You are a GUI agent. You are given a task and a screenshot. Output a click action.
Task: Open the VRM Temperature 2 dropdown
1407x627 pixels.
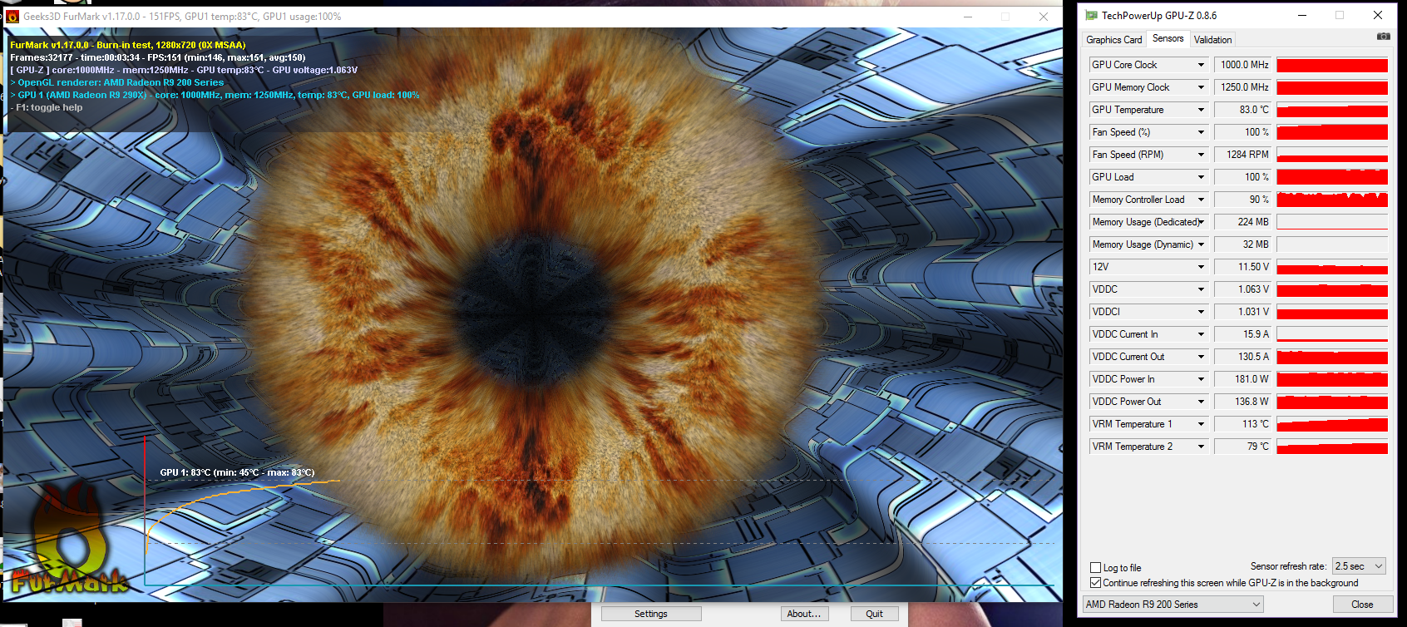1201,447
